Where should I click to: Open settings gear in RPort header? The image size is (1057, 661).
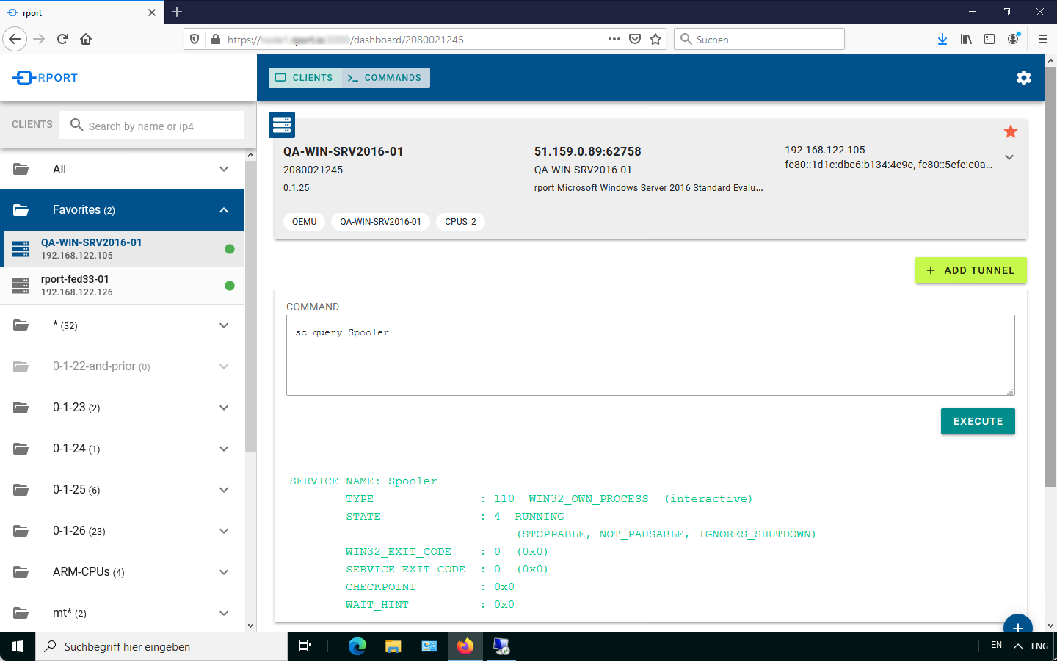1023,78
